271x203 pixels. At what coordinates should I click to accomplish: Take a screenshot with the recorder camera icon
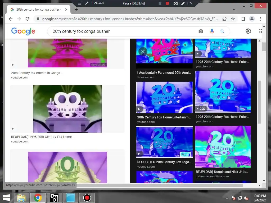[175, 3]
